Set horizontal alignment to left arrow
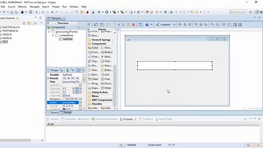 click(74, 88)
